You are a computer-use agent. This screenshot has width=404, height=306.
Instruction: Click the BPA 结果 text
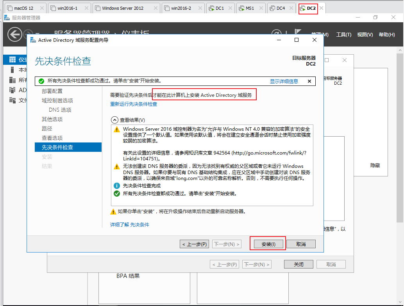tap(128, 276)
